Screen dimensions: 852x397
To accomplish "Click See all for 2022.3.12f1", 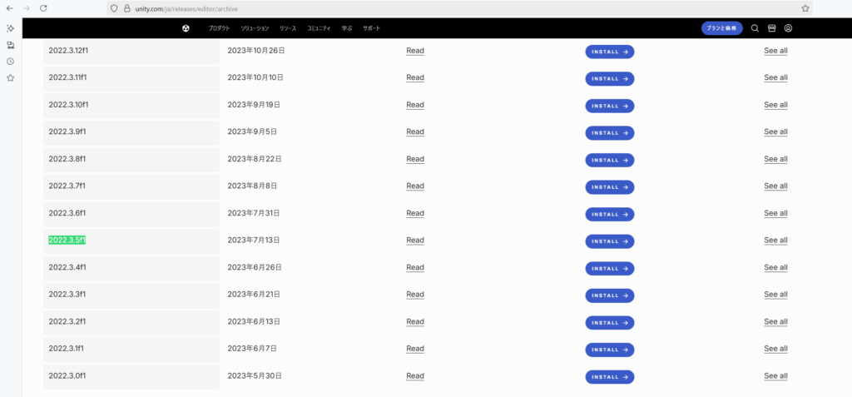I will pyautogui.click(x=775, y=51).
